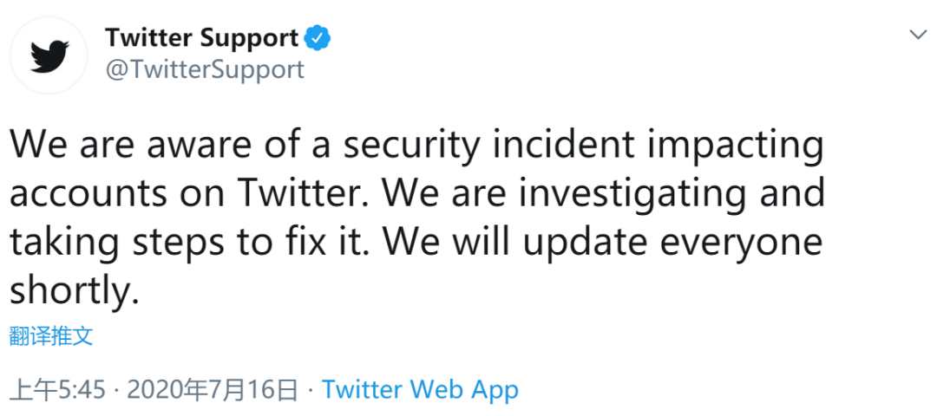Image resolution: width=937 pixels, height=416 pixels.
Task: Click the word "security" in the tweet
Action: pyautogui.click(x=418, y=146)
